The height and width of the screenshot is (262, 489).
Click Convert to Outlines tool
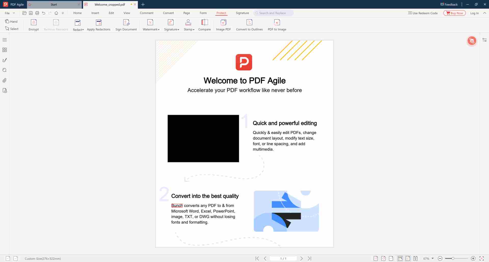coord(249,25)
